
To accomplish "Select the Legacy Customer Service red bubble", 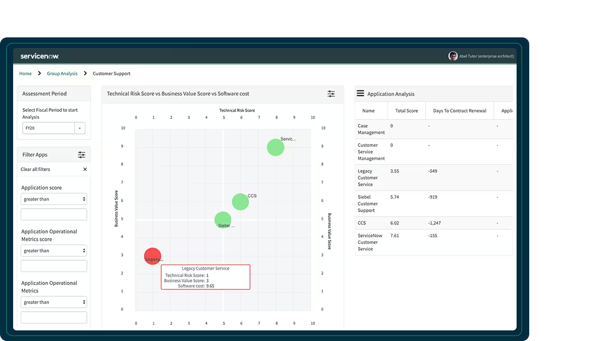I will tap(153, 256).
